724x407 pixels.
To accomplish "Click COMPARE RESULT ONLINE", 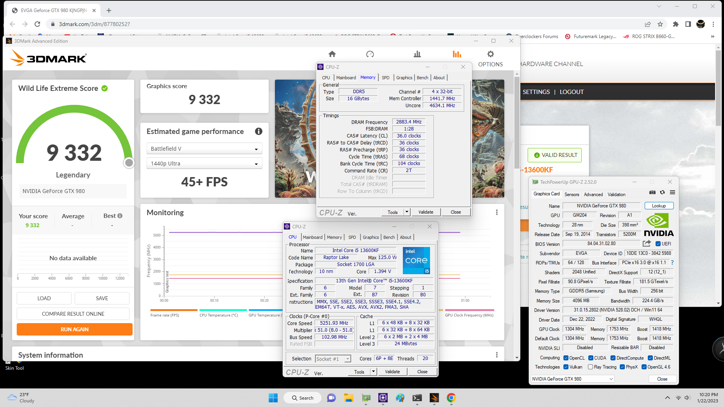I will coord(73,314).
